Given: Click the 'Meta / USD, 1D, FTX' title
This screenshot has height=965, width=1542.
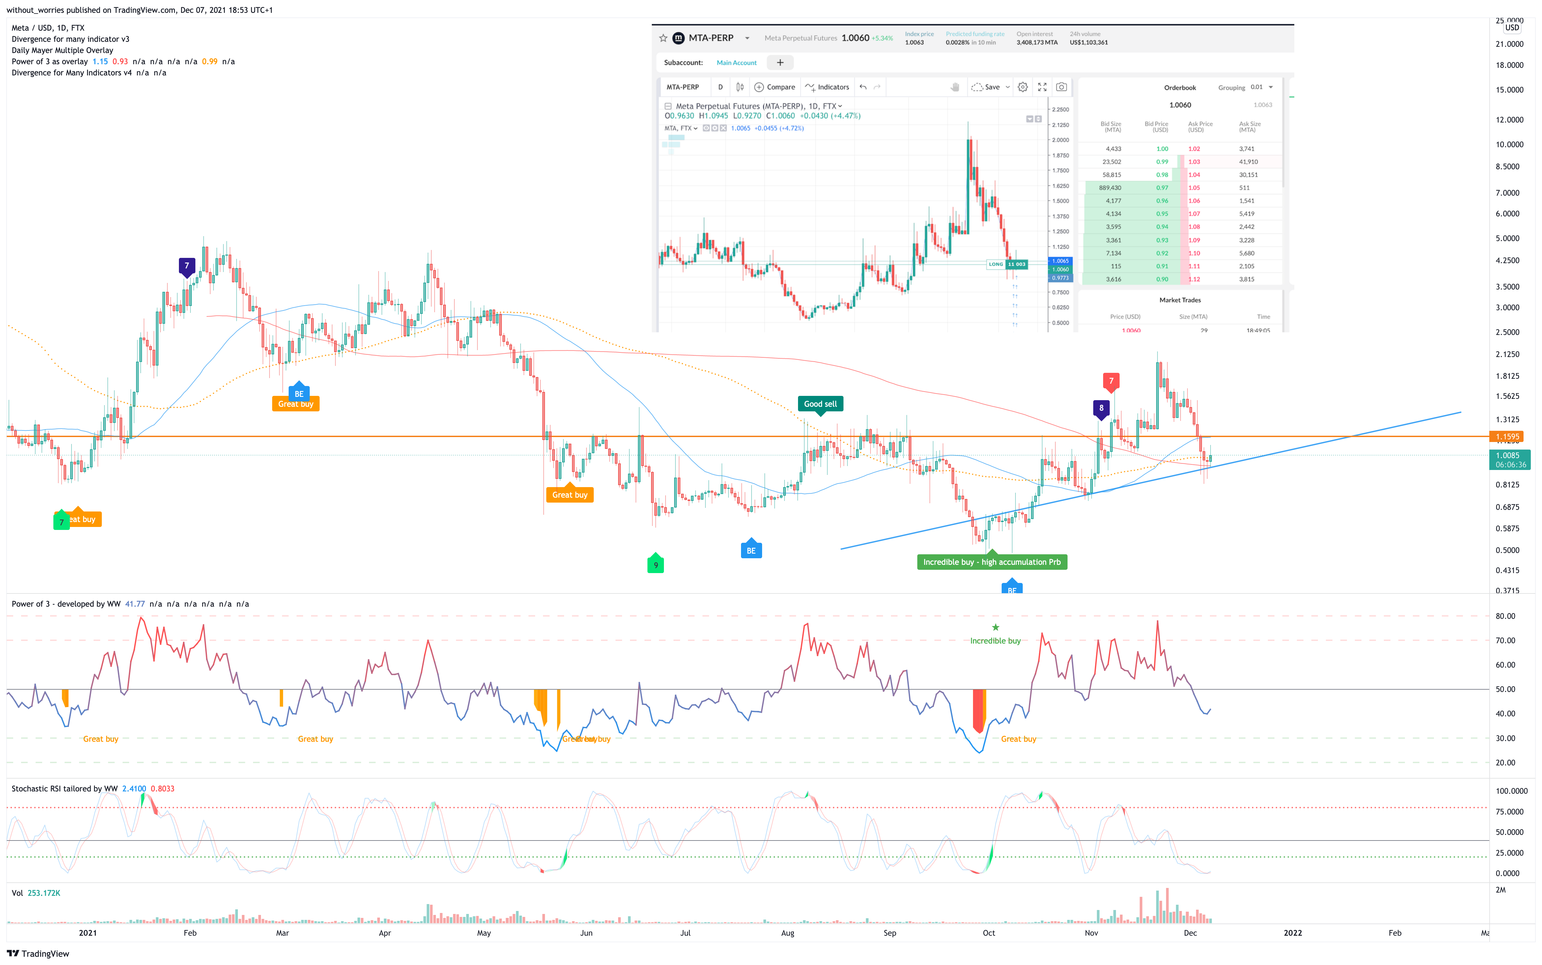Looking at the screenshot, I should click(48, 28).
